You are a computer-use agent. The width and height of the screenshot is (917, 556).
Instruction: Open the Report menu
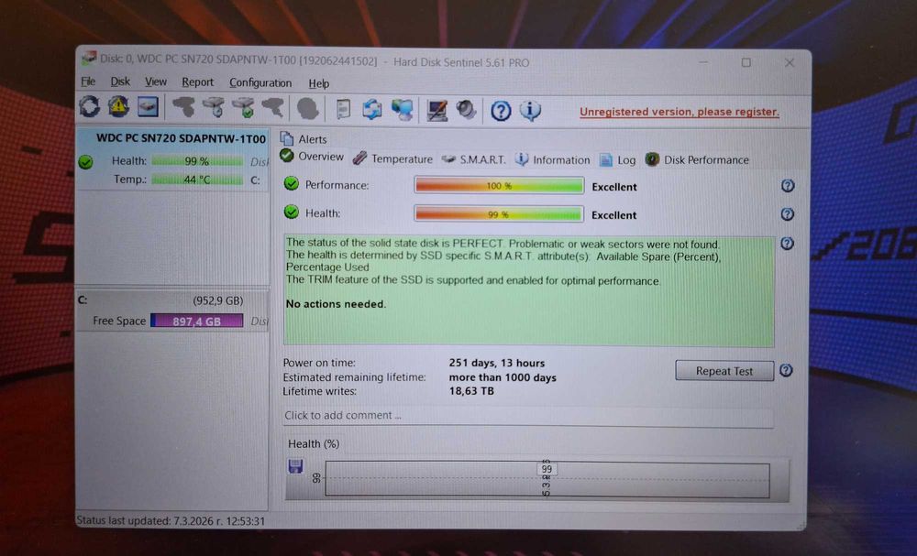click(198, 82)
